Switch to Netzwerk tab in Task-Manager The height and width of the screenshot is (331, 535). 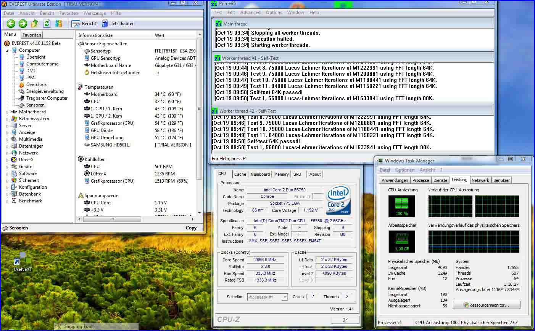point(480,180)
